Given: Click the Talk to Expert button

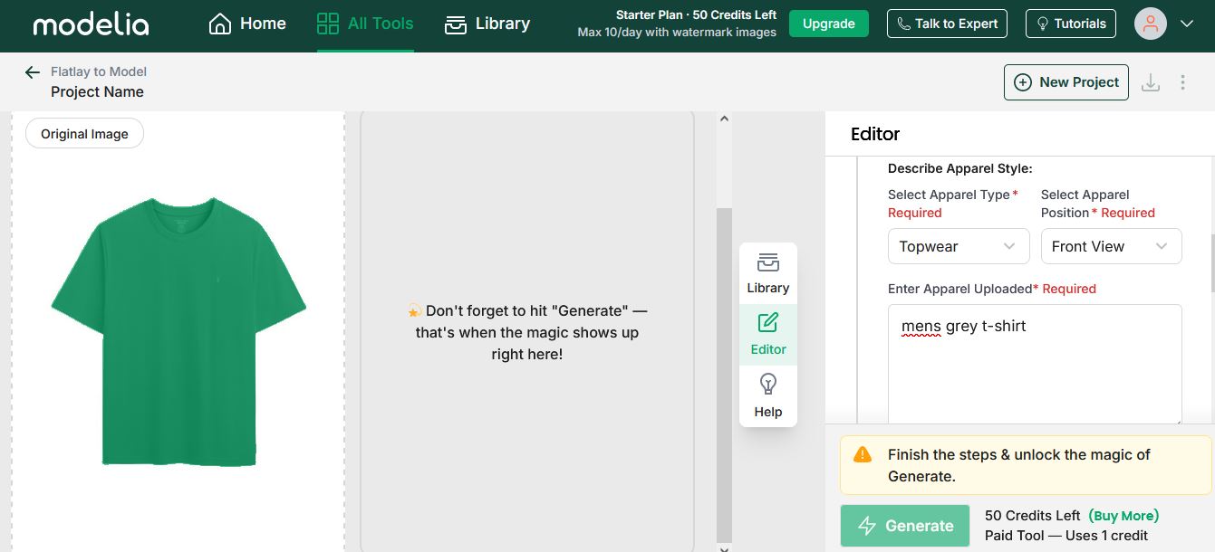Looking at the screenshot, I should point(948,24).
